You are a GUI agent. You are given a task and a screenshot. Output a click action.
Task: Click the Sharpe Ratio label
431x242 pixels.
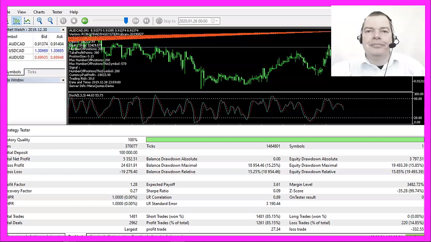tap(157, 191)
